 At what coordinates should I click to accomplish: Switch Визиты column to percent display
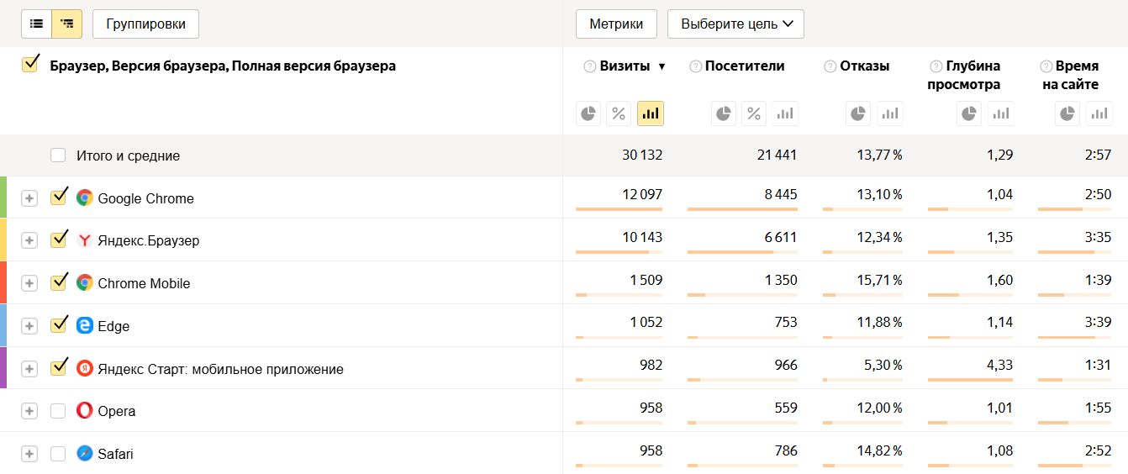point(619,113)
